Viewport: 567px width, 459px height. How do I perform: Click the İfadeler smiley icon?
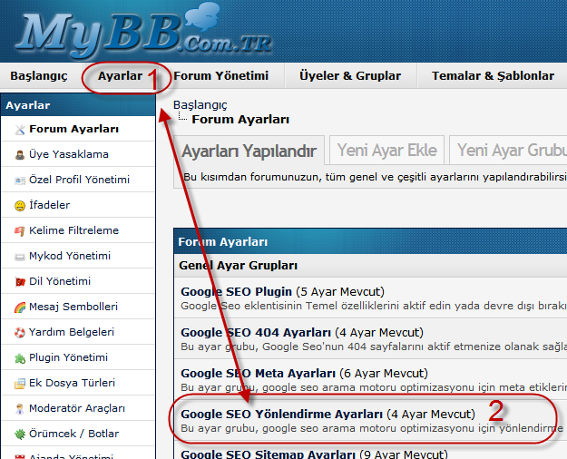click(x=20, y=205)
